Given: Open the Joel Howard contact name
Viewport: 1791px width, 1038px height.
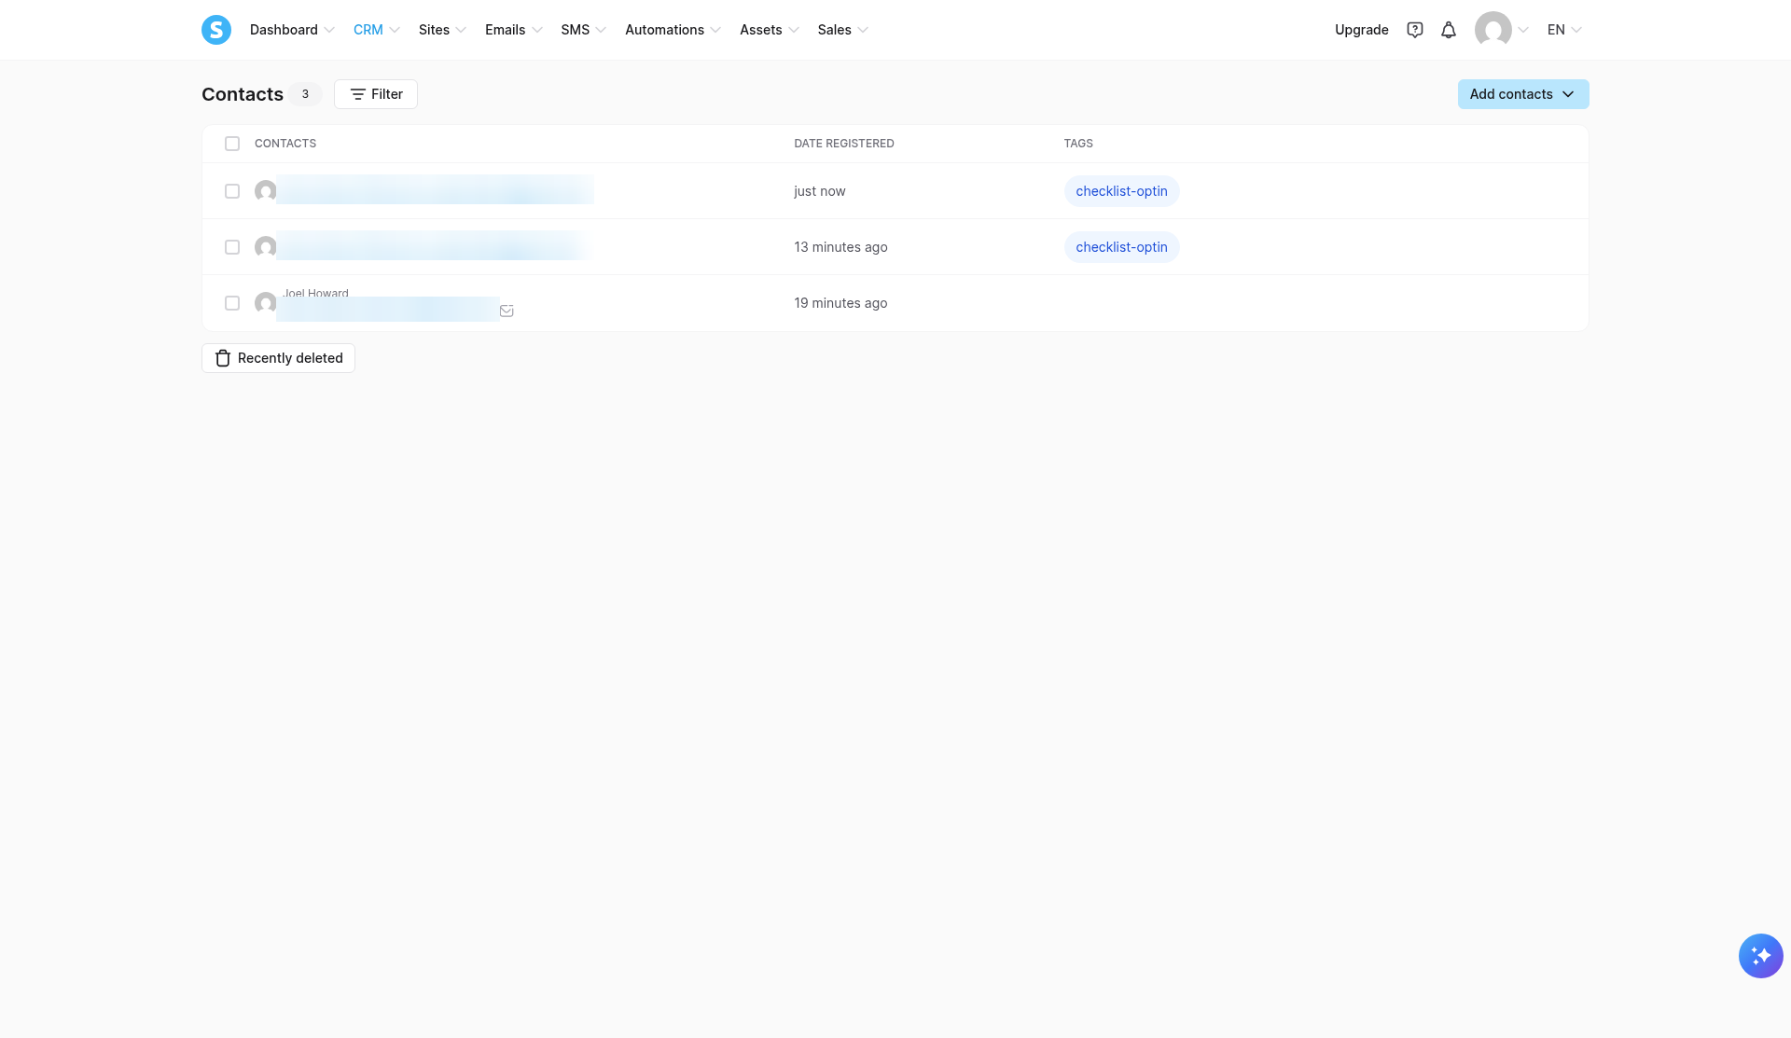Looking at the screenshot, I should click(x=315, y=293).
